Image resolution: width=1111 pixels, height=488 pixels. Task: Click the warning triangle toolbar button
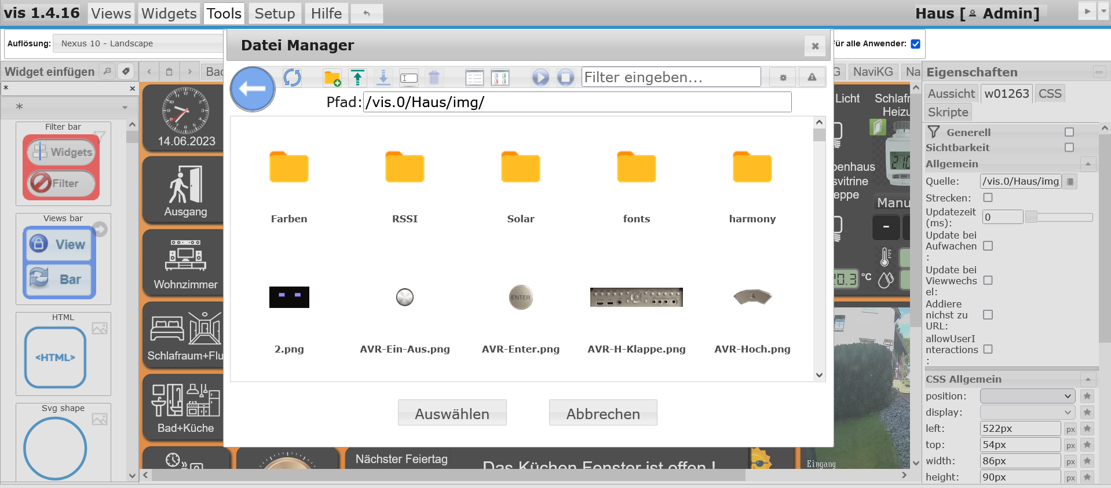coord(812,78)
